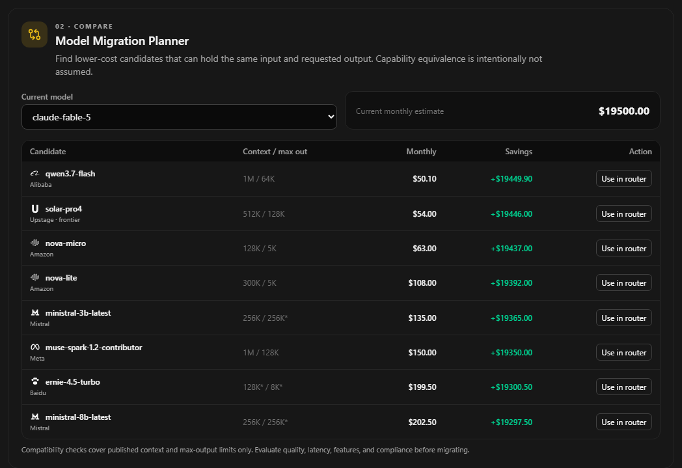This screenshot has height=468, width=682.
Task: Click the $108.00 monthly cost
Action: 422,282
